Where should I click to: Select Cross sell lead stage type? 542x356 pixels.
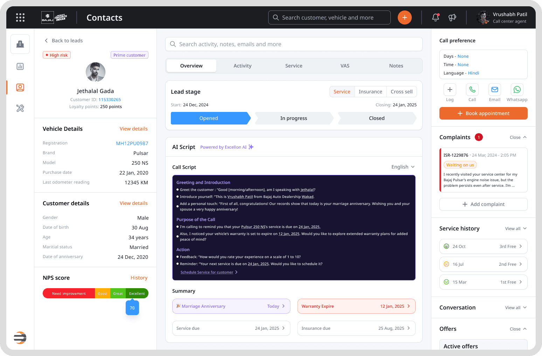(402, 92)
